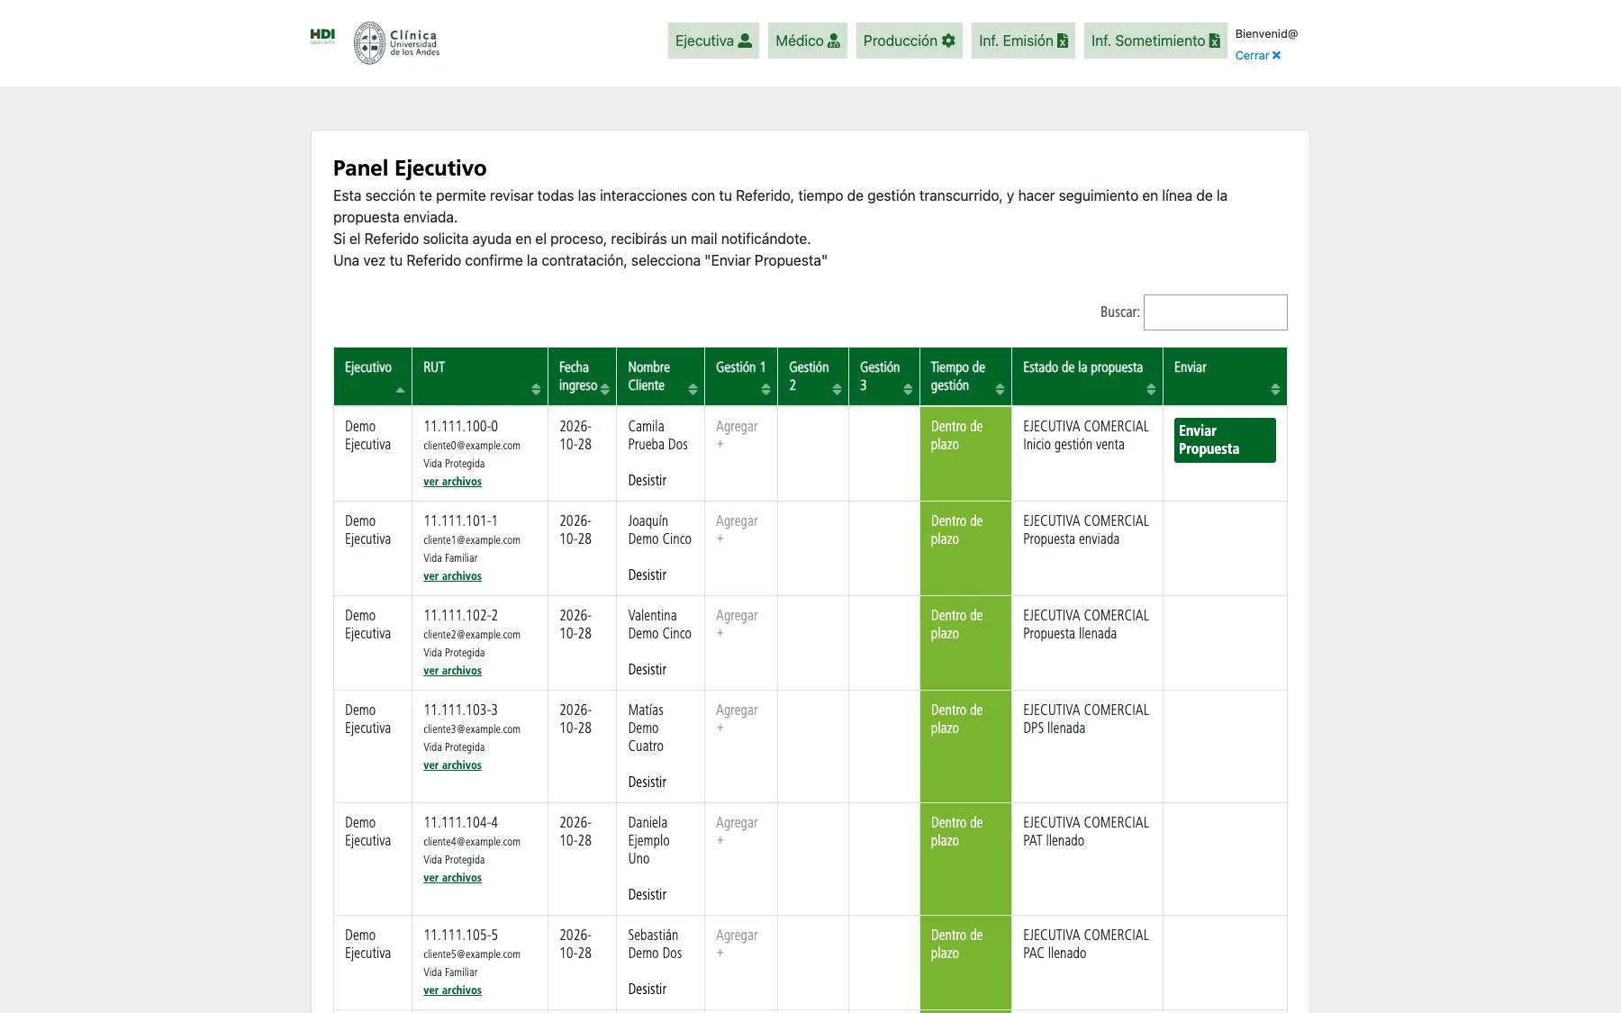This screenshot has height=1013, width=1621.
Task: Add Gestión 1 for Valentina Demo Cinco
Action: point(737,624)
